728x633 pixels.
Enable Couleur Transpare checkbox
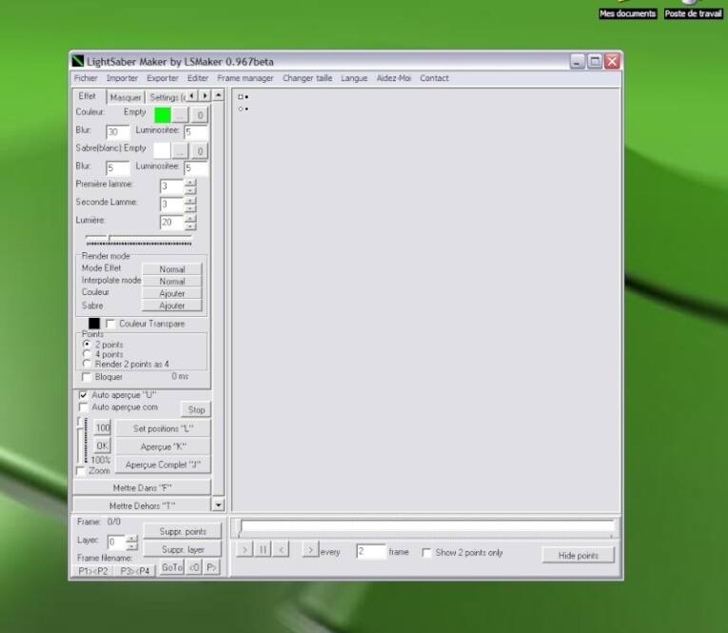110,324
